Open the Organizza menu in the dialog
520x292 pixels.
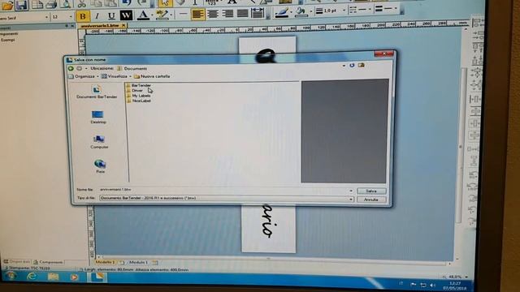[84, 76]
